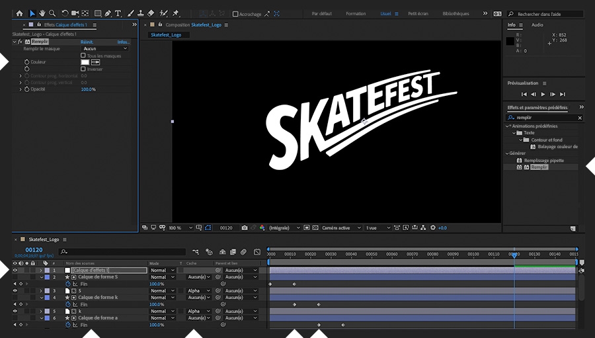Open the Audio panel tab
Image resolution: width=595 pixels, height=338 pixels.
[537, 25]
